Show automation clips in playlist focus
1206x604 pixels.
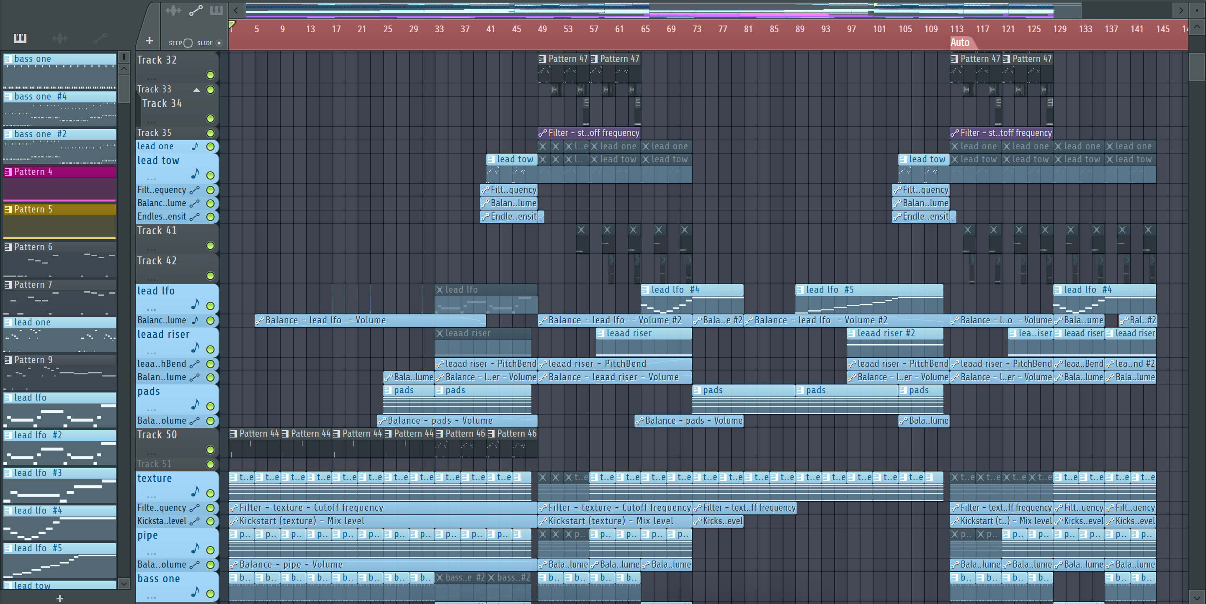196,10
